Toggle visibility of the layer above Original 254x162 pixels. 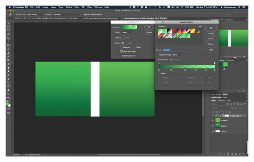point(213,120)
